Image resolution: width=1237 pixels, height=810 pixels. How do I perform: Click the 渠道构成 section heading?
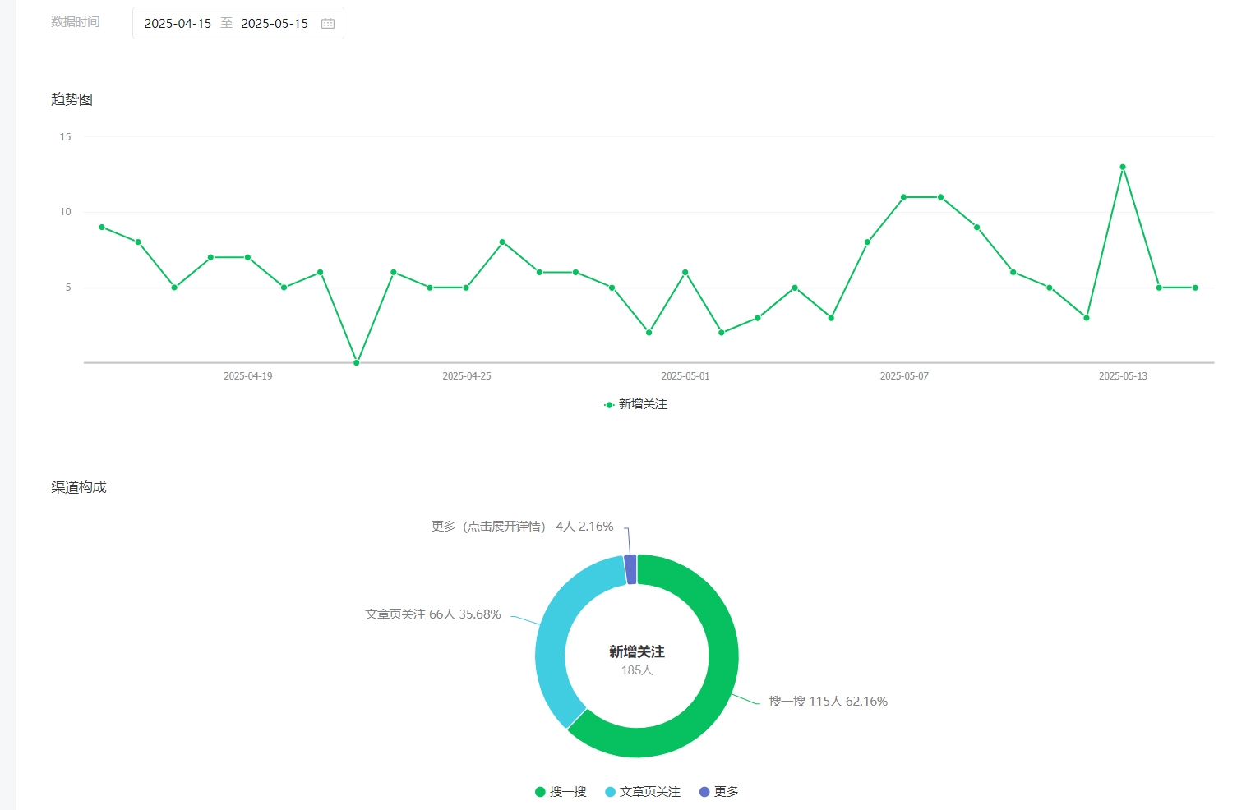[x=79, y=487]
